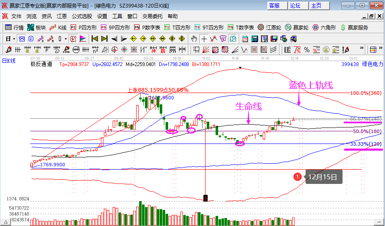Open the 9T四方形 tool
This screenshot has width=385, height=226.
click(209, 27)
